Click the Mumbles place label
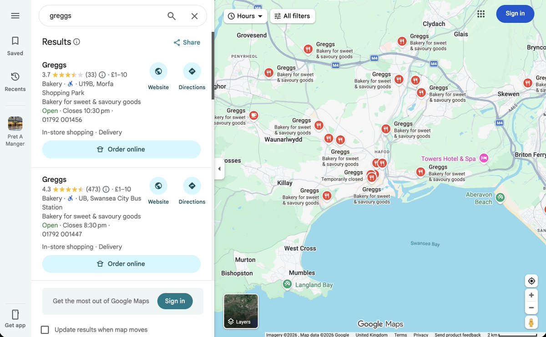Image resolution: width=546 pixels, height=337 pixels. point(302,273)
